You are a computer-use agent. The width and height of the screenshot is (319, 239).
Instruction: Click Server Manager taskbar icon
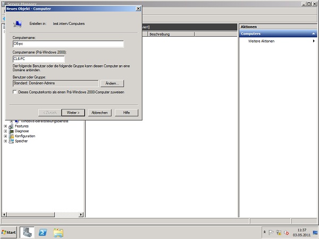pyautogui.click(x=27, y=232)
